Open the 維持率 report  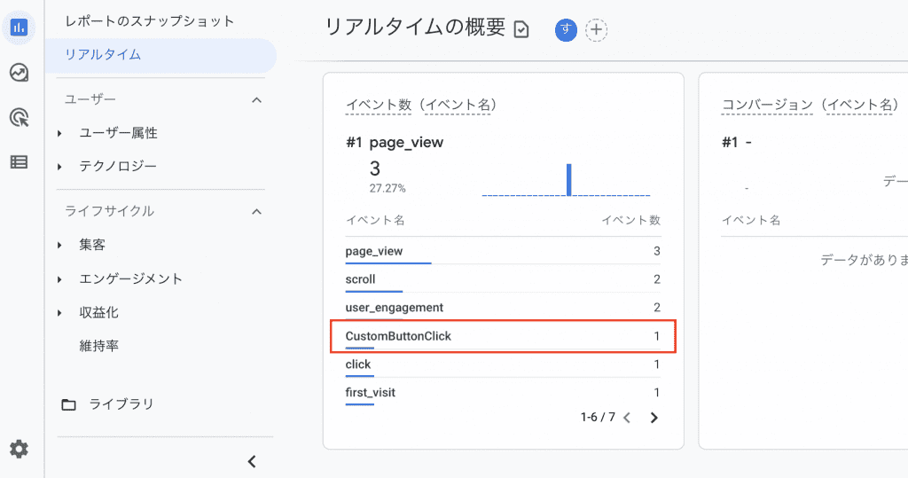pos(99,346)
